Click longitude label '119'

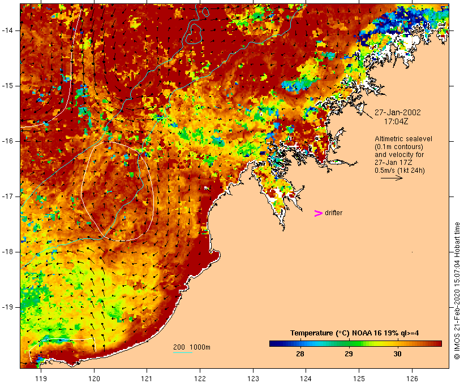41,378
